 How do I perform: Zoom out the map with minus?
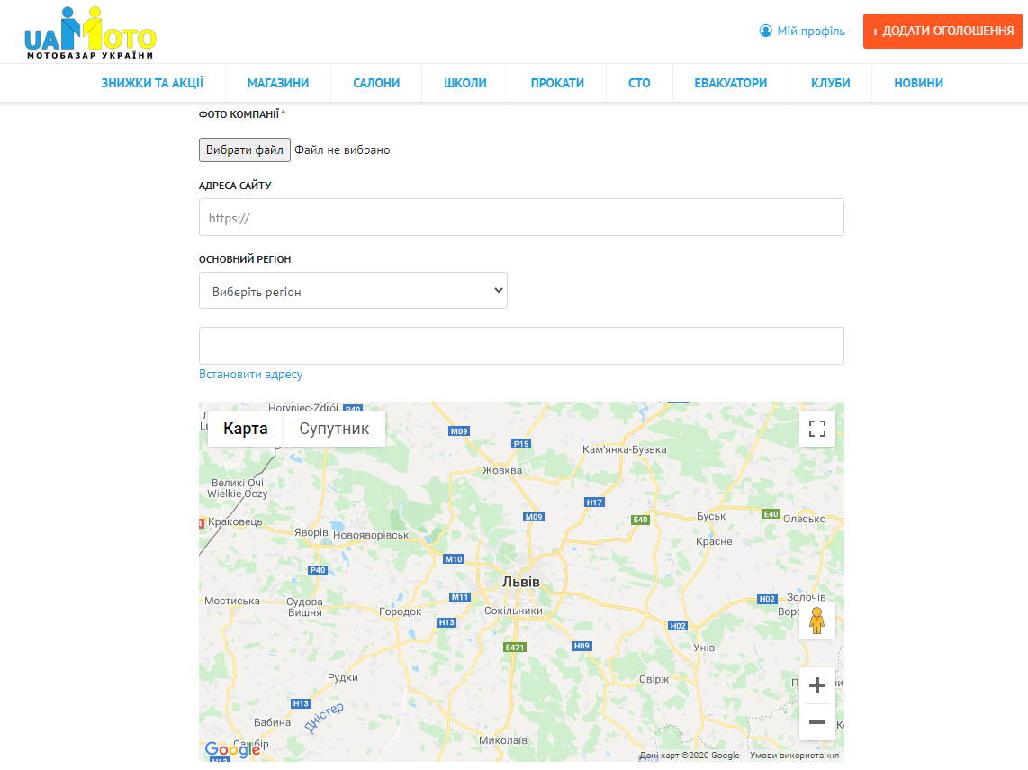pos(816,722)
